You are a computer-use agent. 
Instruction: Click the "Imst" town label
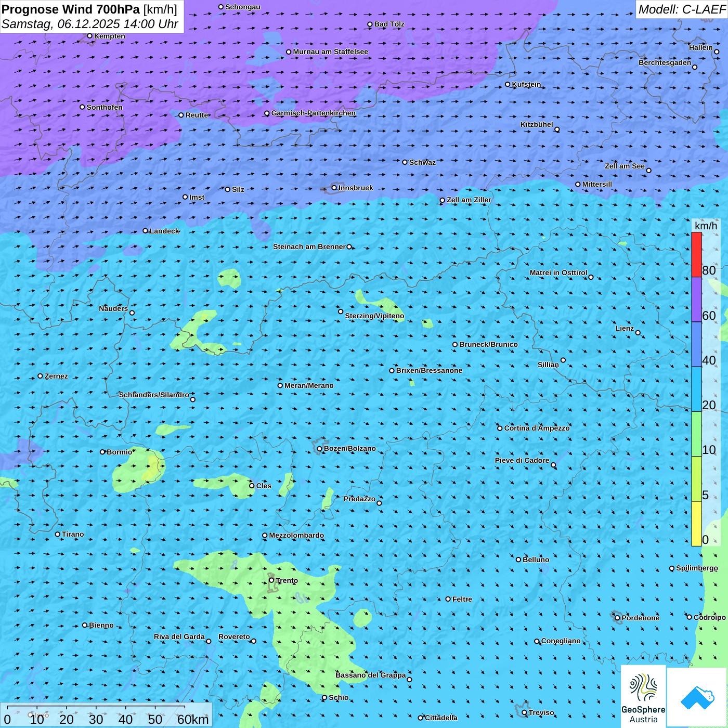point(197,197)
